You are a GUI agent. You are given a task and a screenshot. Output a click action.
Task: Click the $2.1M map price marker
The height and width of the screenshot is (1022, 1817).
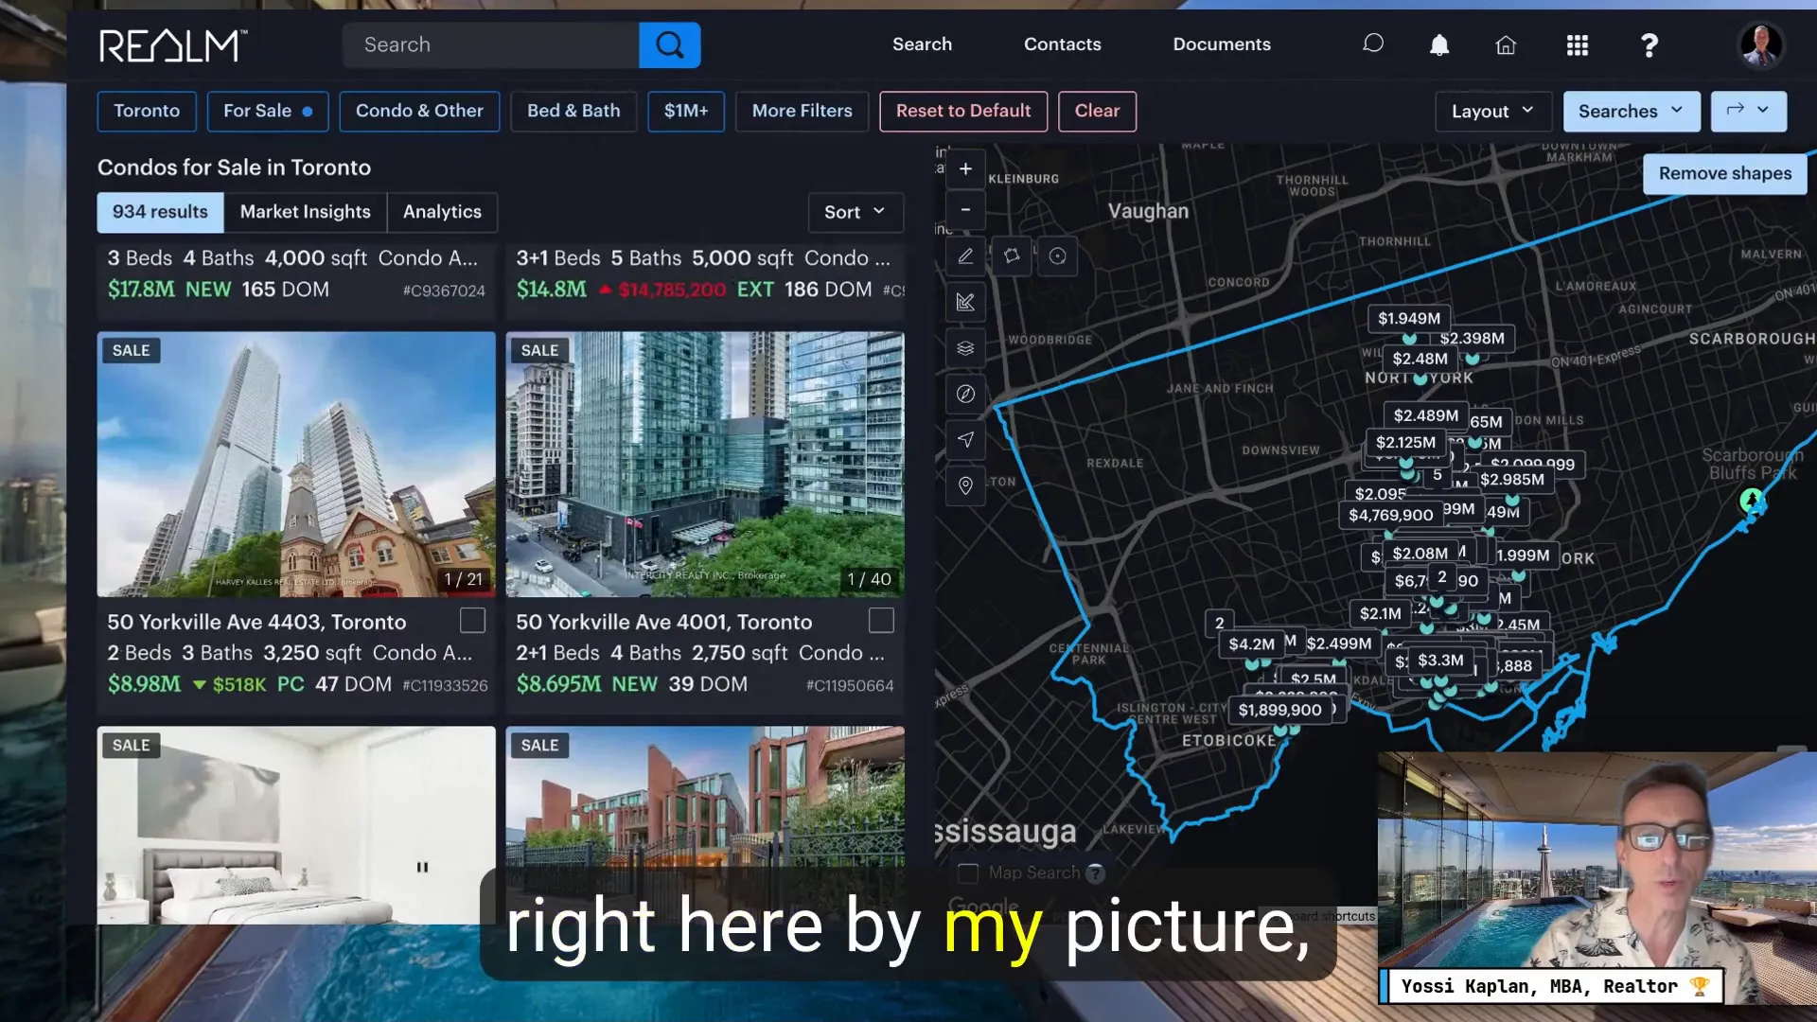[x=1380, y=613]
